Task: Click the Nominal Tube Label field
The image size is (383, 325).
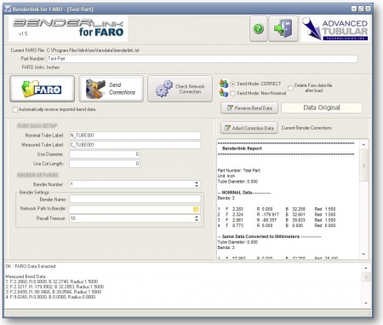Action: 135,136
